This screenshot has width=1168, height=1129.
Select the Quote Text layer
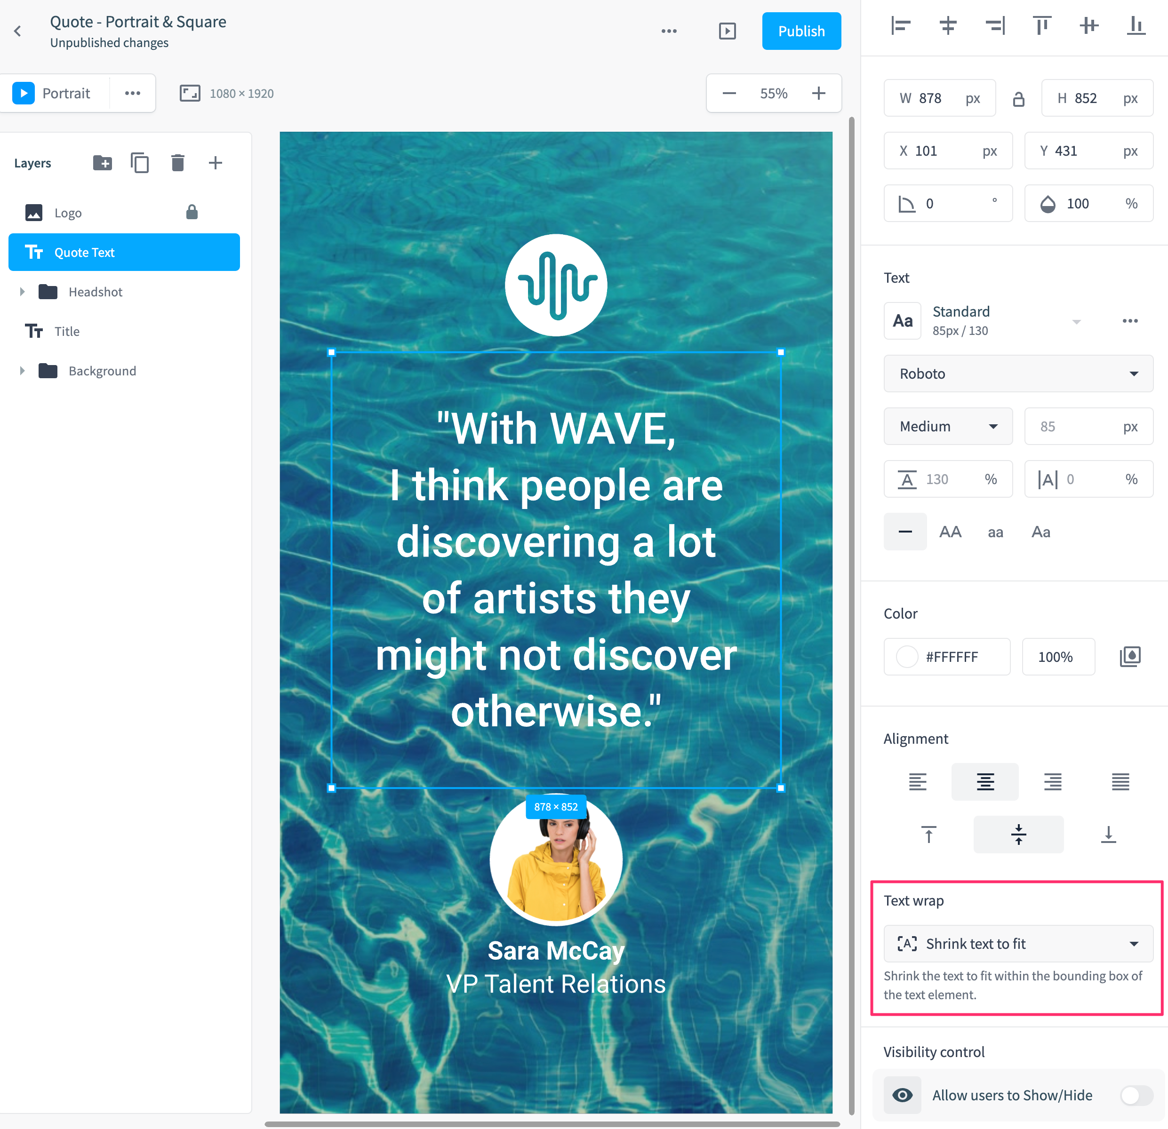pyautogui.click(x=124, y=252)
